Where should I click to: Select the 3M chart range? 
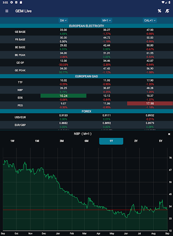(x=62, y=141)
